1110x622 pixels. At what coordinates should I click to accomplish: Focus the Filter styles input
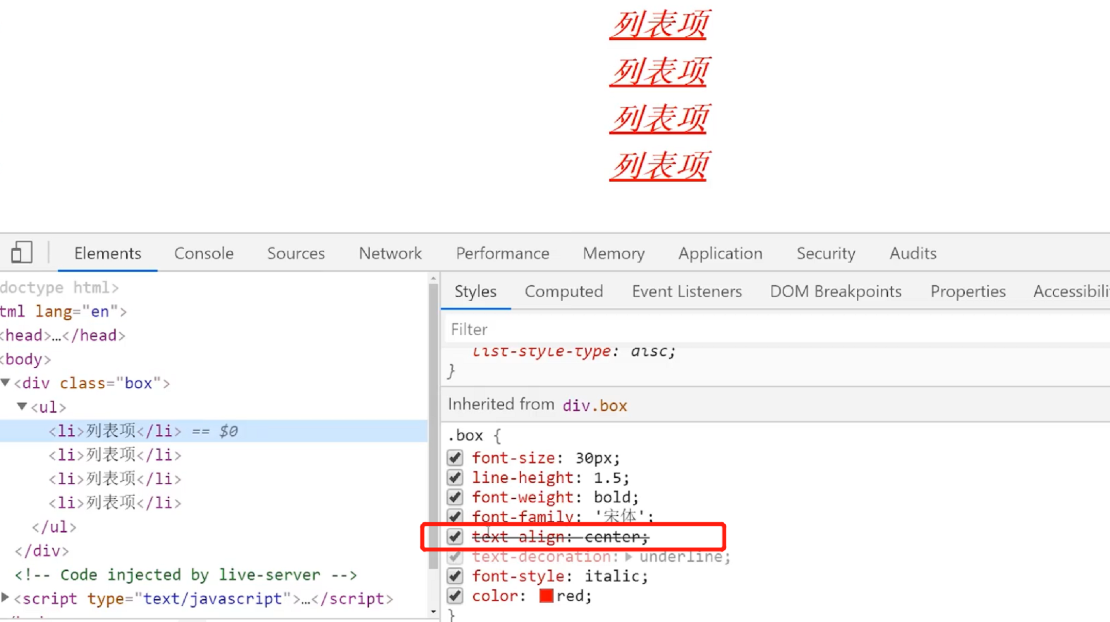click(x=778, y=329)
